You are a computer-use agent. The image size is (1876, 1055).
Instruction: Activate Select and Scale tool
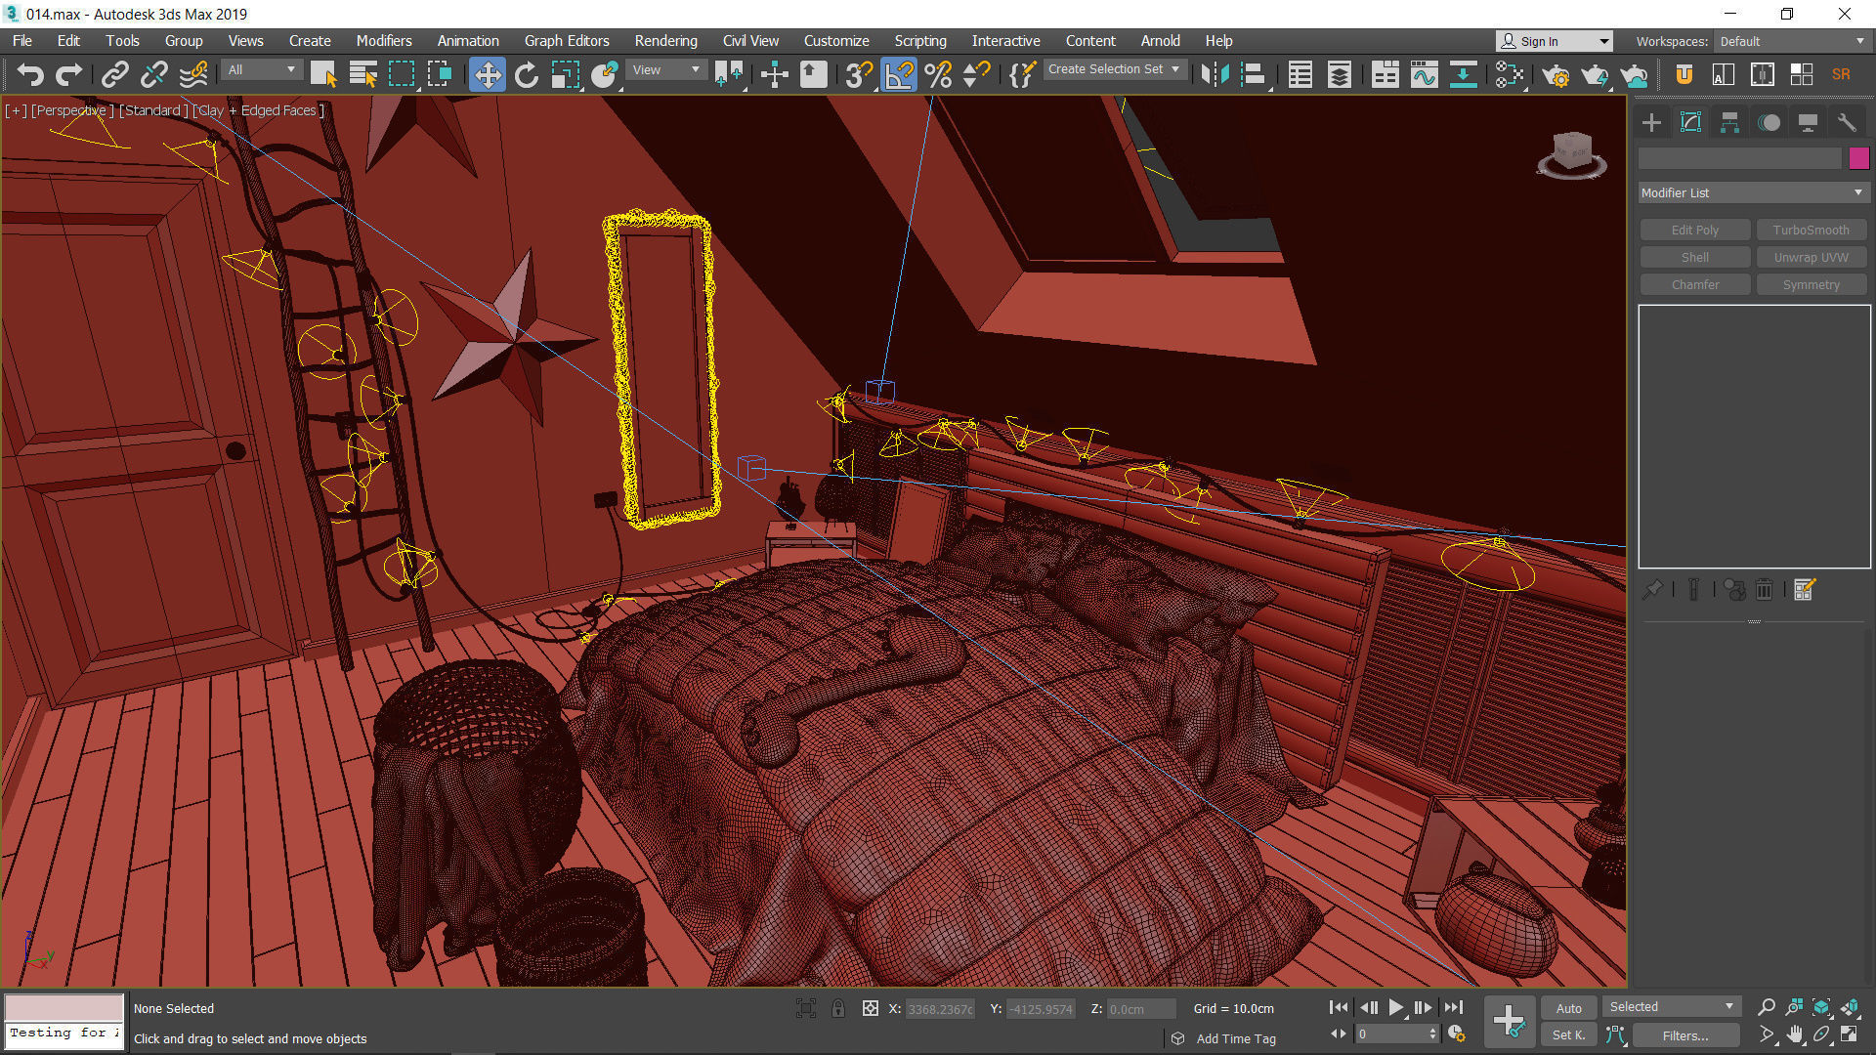pyautogui.click(x=566, y=74)
